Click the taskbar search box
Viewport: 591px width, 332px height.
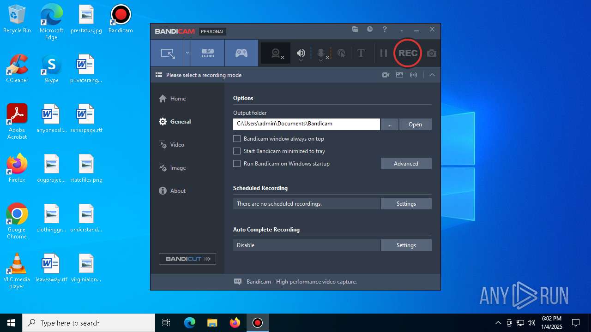pyautogui.click(x=89, y=323)
